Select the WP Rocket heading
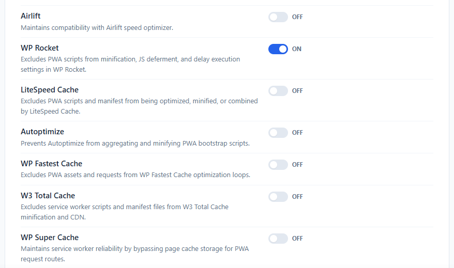The width and height of the screenshot is (454, 268). point(40,48)
